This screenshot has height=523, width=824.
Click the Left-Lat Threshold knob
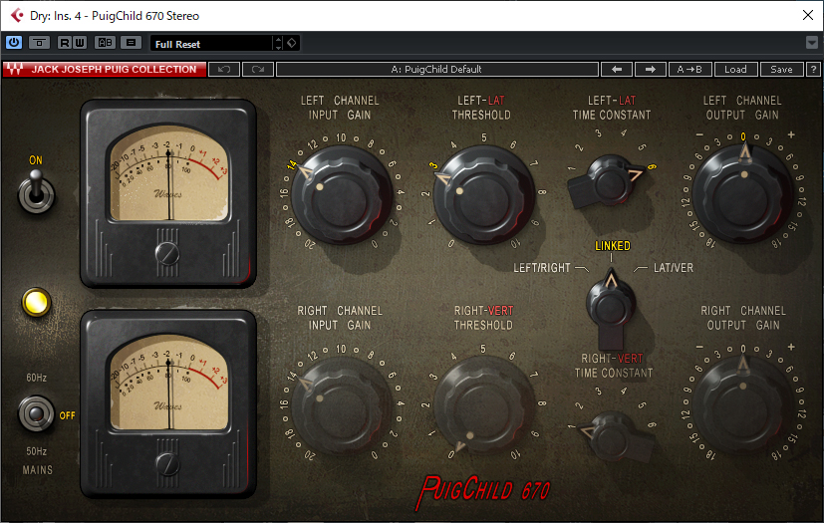click(x=483, y=195)
